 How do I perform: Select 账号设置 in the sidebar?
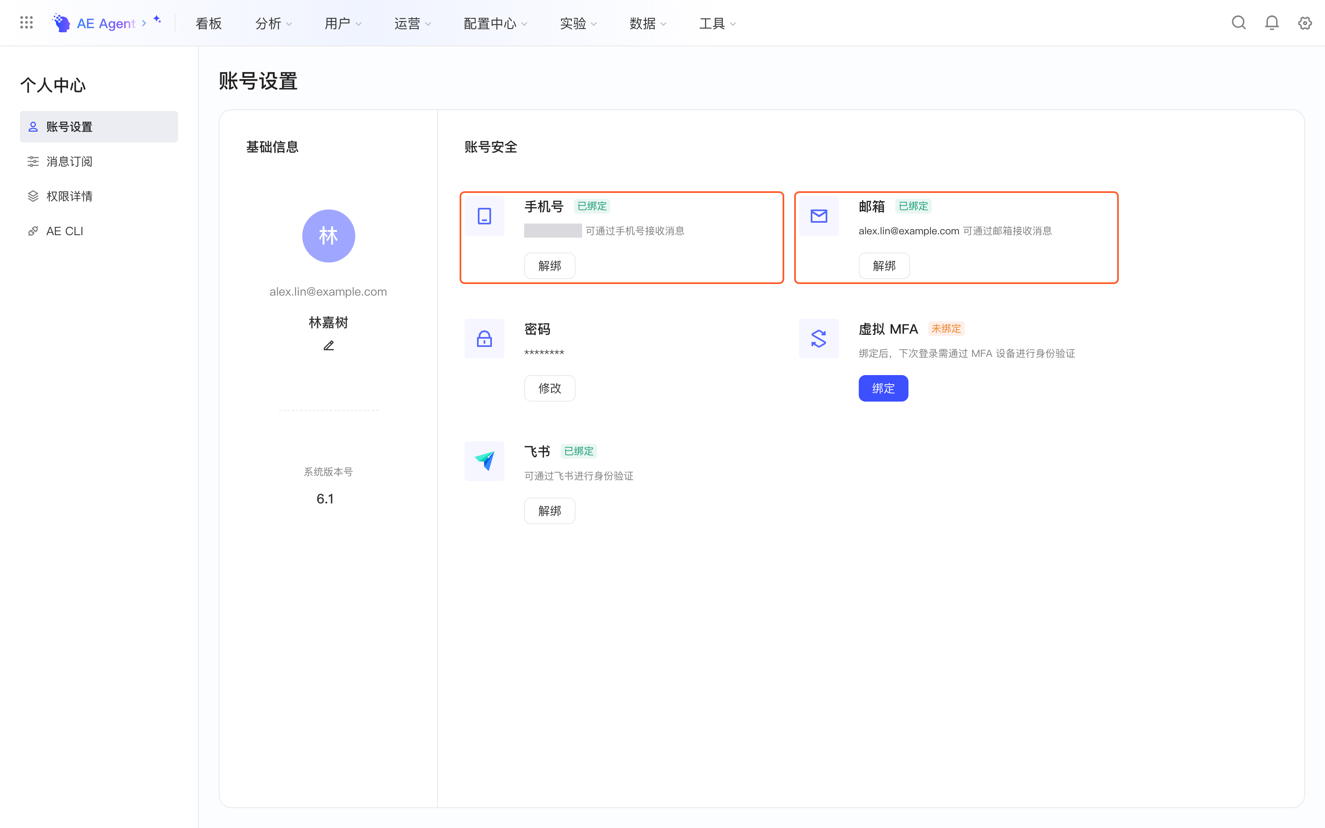[99, 127]
